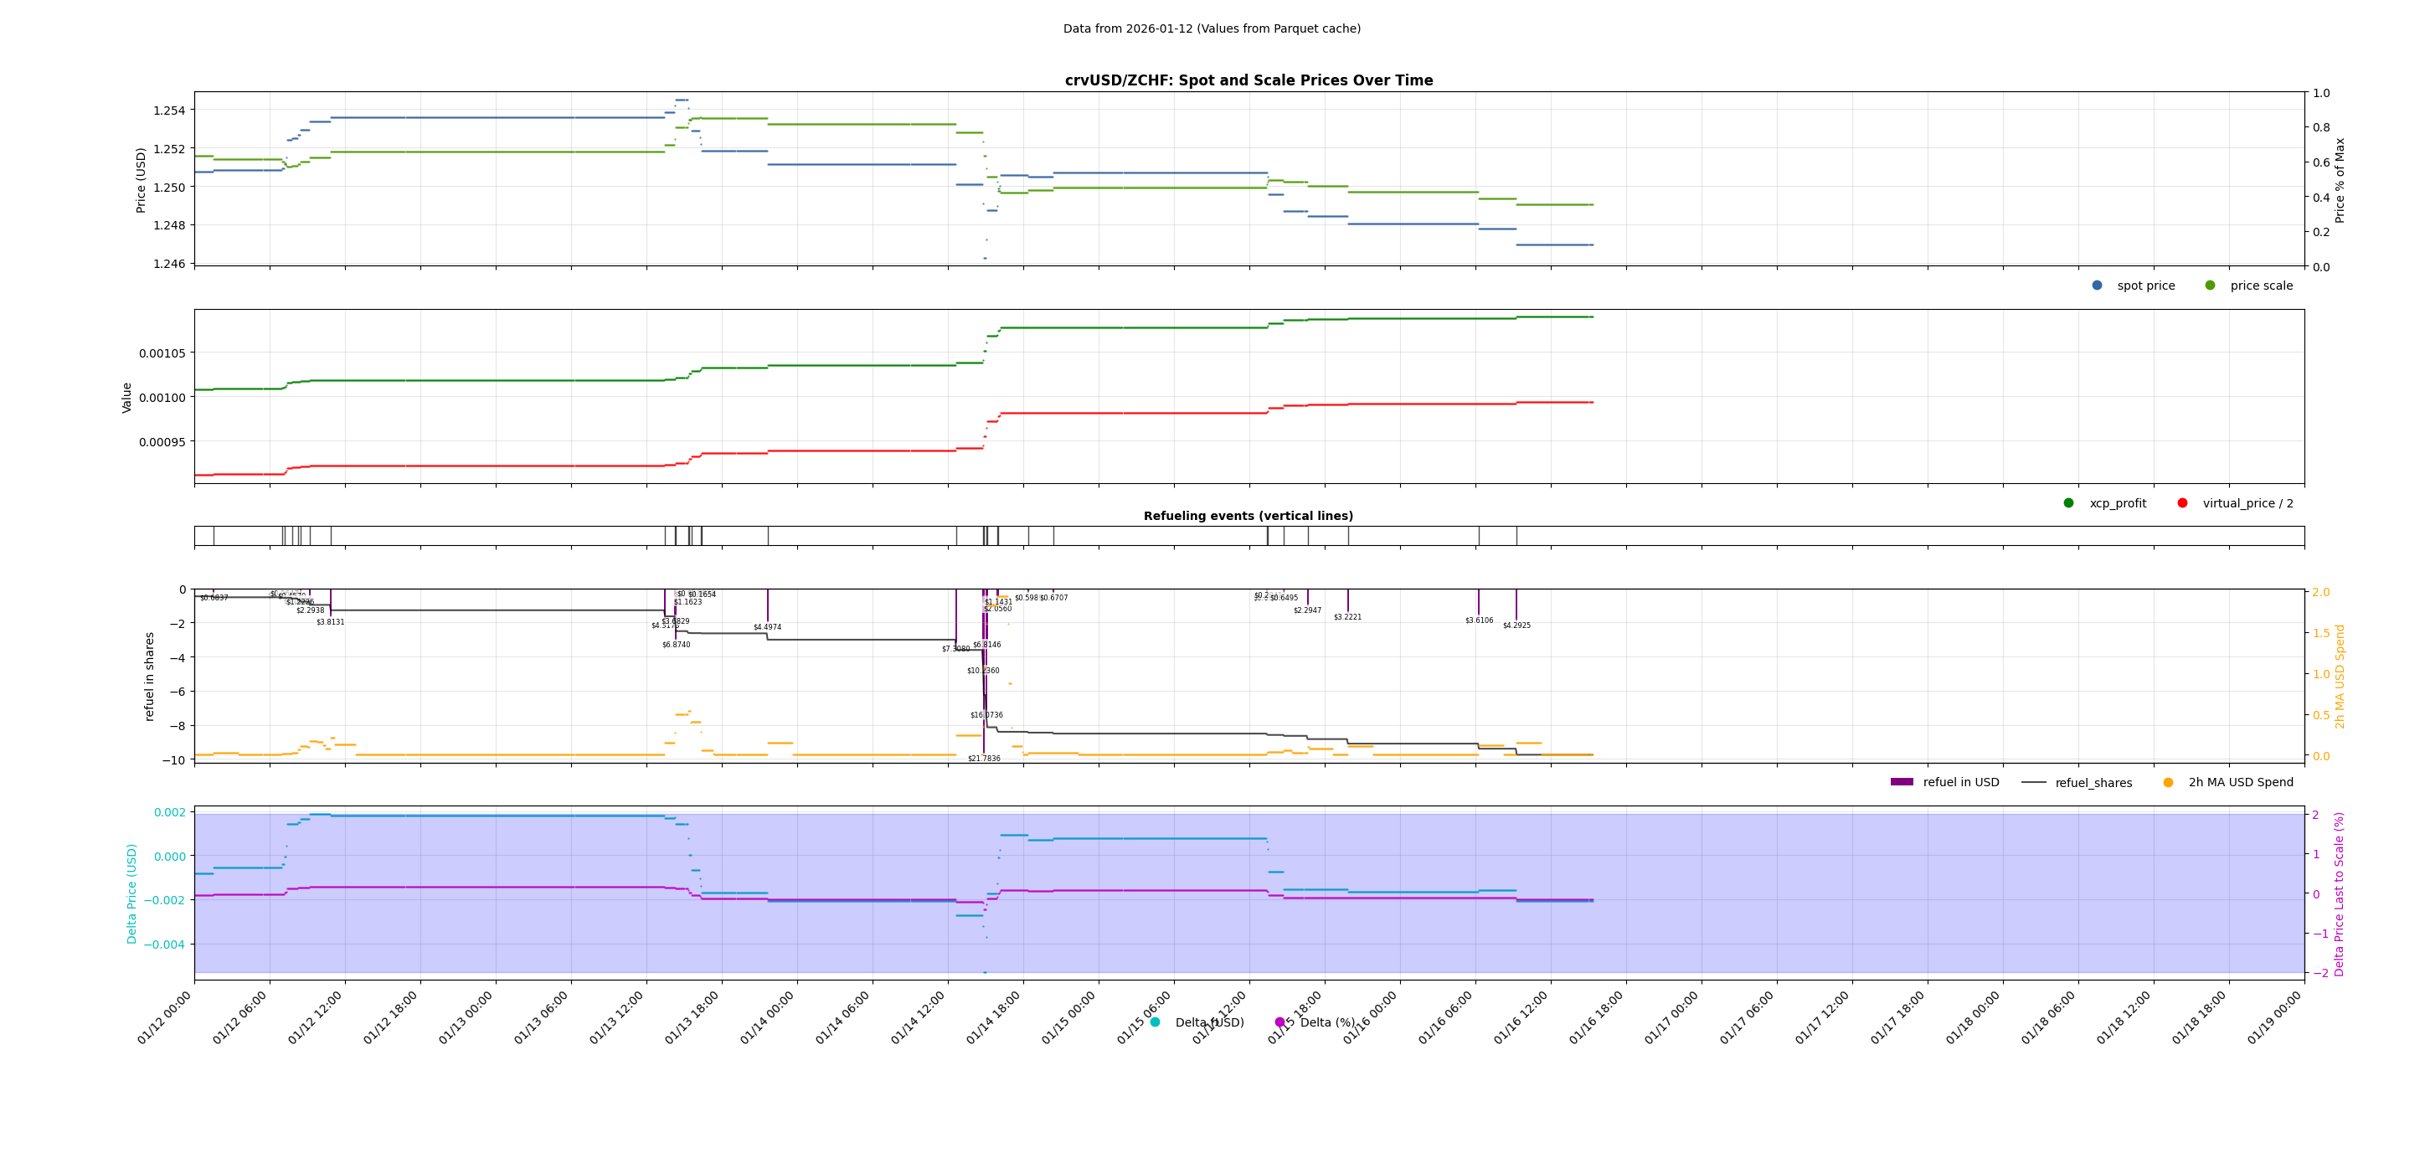This screenshot has height=1153, width=2425.
Task: Click the blue spot price legend marker
Action: [2097, 286]
